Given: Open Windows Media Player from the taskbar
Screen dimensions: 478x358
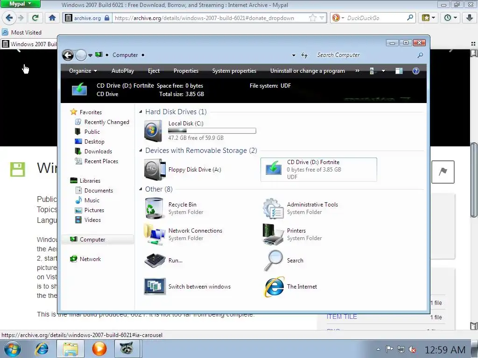Looking at the screenshot, I should 99,349.
